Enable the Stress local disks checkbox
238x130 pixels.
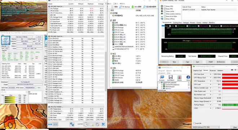click(165, 16)
